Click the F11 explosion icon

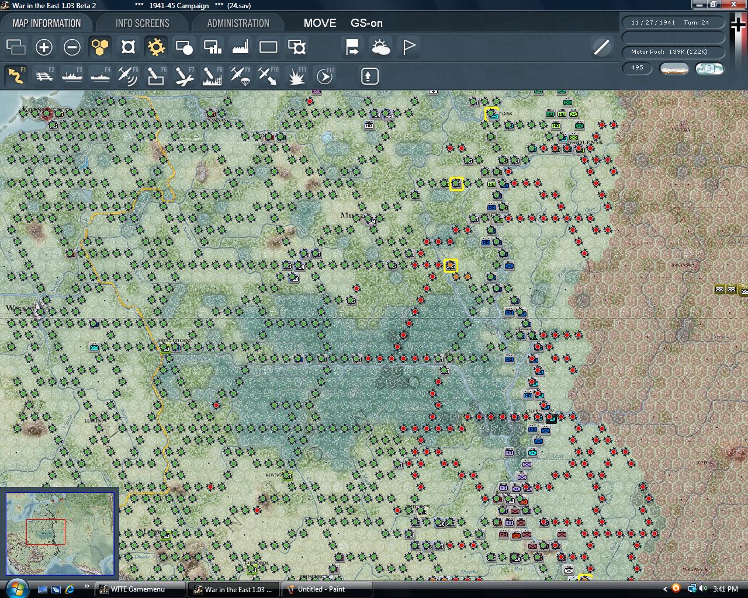pyautogui.click(x=296, y=76)
